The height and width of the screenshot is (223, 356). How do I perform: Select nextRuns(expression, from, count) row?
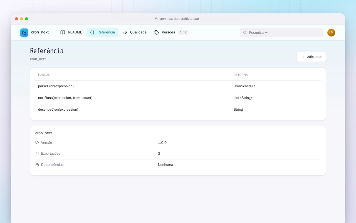(178, 98)
